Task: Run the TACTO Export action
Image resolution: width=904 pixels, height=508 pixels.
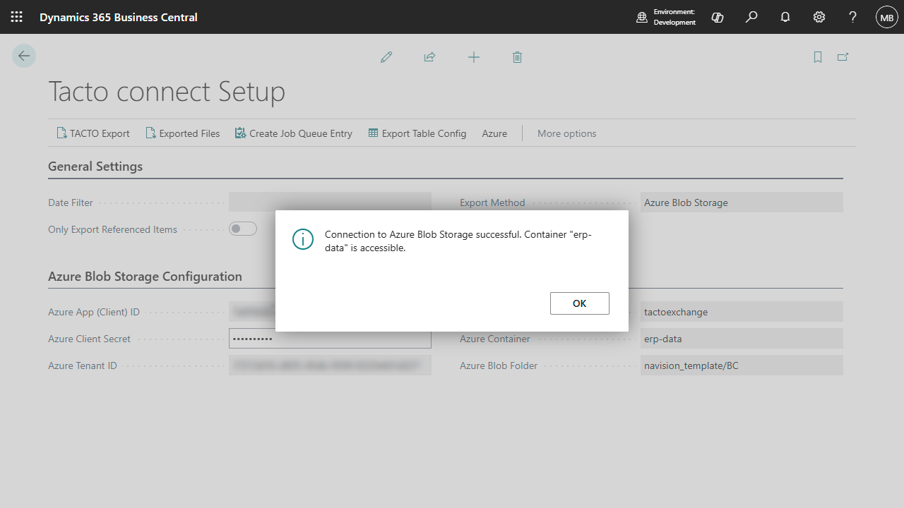Action: [x=93, y=133]
